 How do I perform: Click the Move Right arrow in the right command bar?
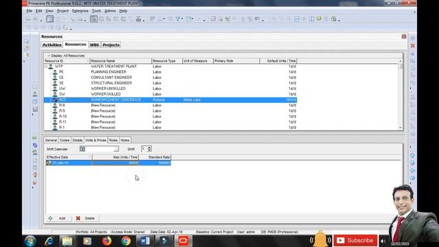[413, 178]
